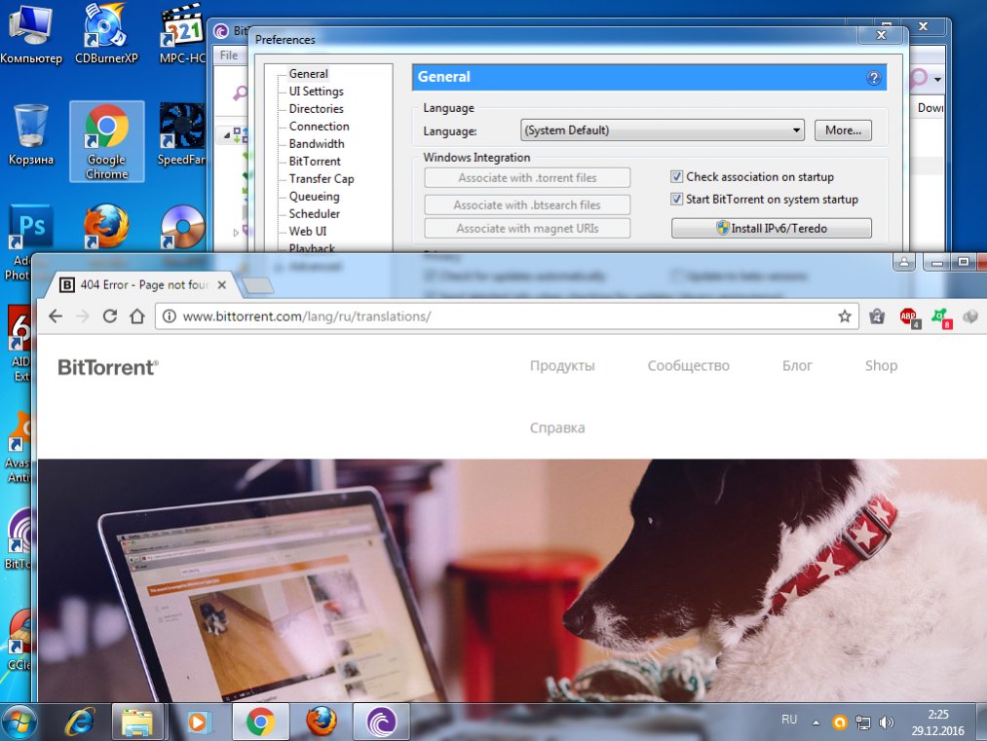Screen dimensions: 987x741
Task: Open Firefox from the taskbar
Action: tap(322, 722)
